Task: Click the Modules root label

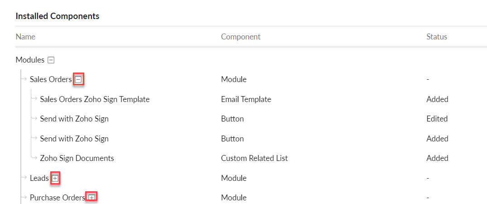Action: coord(30,60)
